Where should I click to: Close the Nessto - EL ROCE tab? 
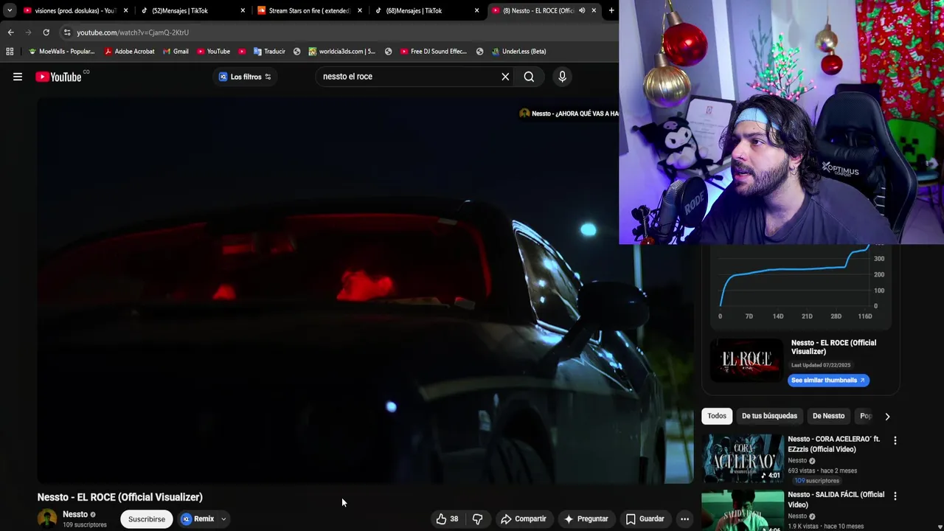click(594, 10)
